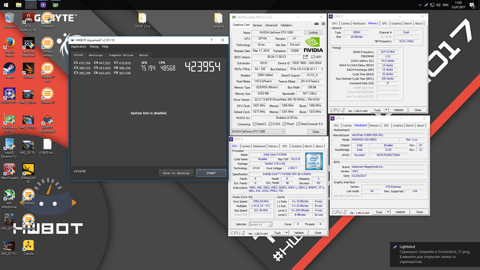Open Tools dropdown arrow in CPU-Z CPU window
This screenshot has width=480, height=270.
[x=286, y=233]
